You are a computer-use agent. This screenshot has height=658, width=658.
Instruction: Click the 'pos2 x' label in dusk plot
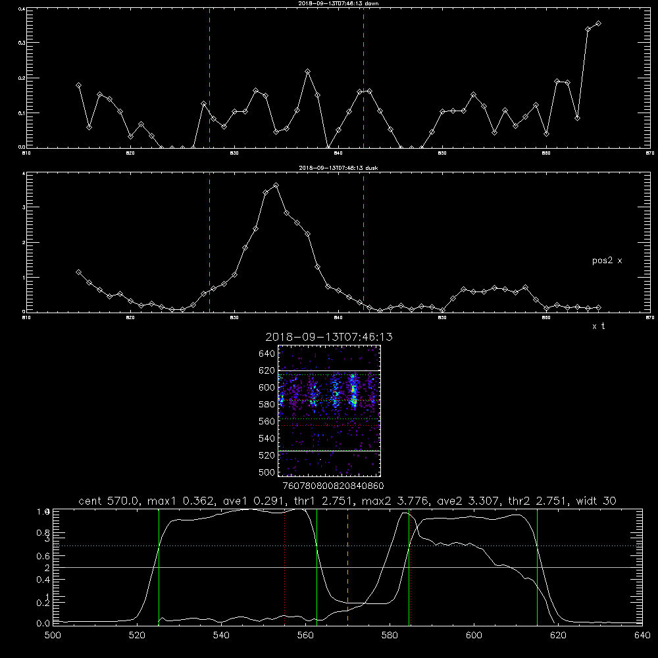(607, 261)
